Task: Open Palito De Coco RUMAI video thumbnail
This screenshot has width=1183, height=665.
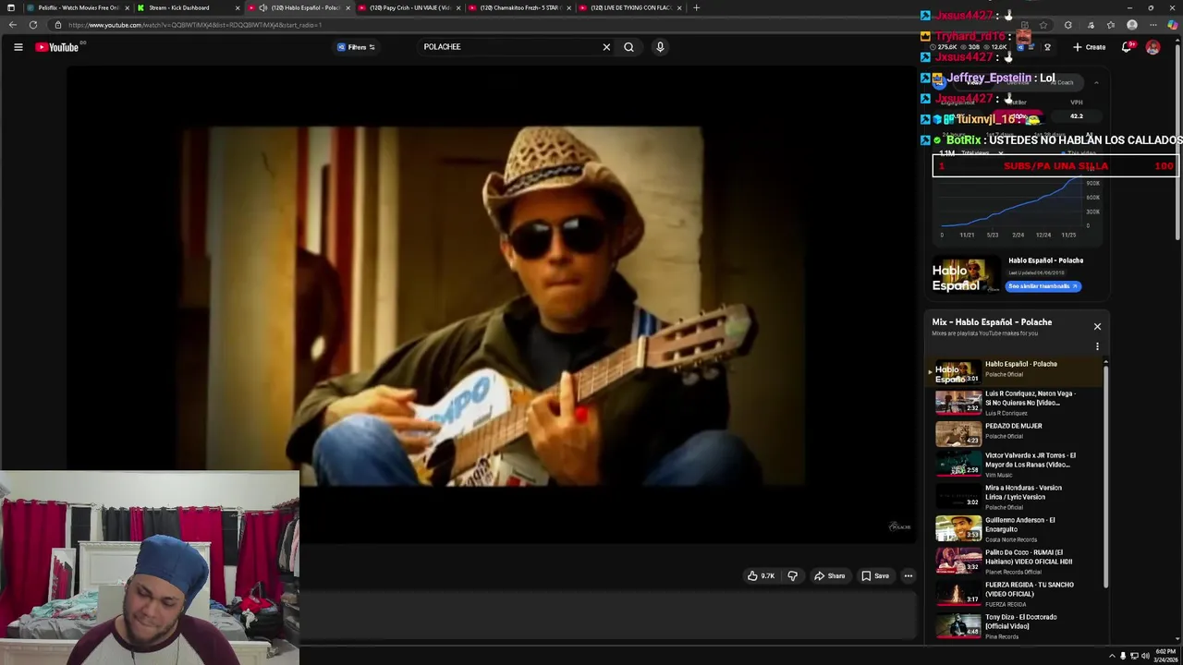Action: pyautogui.click(x=958, y=561)
